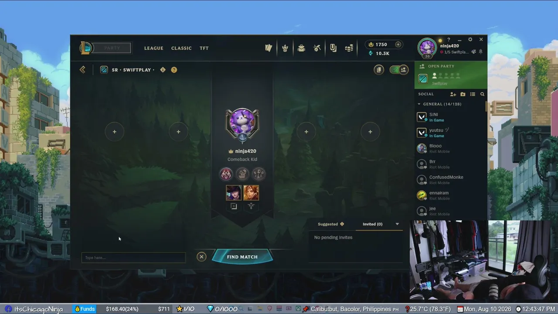Open the TFT tab
Viewport: 558px width, 314px height.
tap(204, 48)
